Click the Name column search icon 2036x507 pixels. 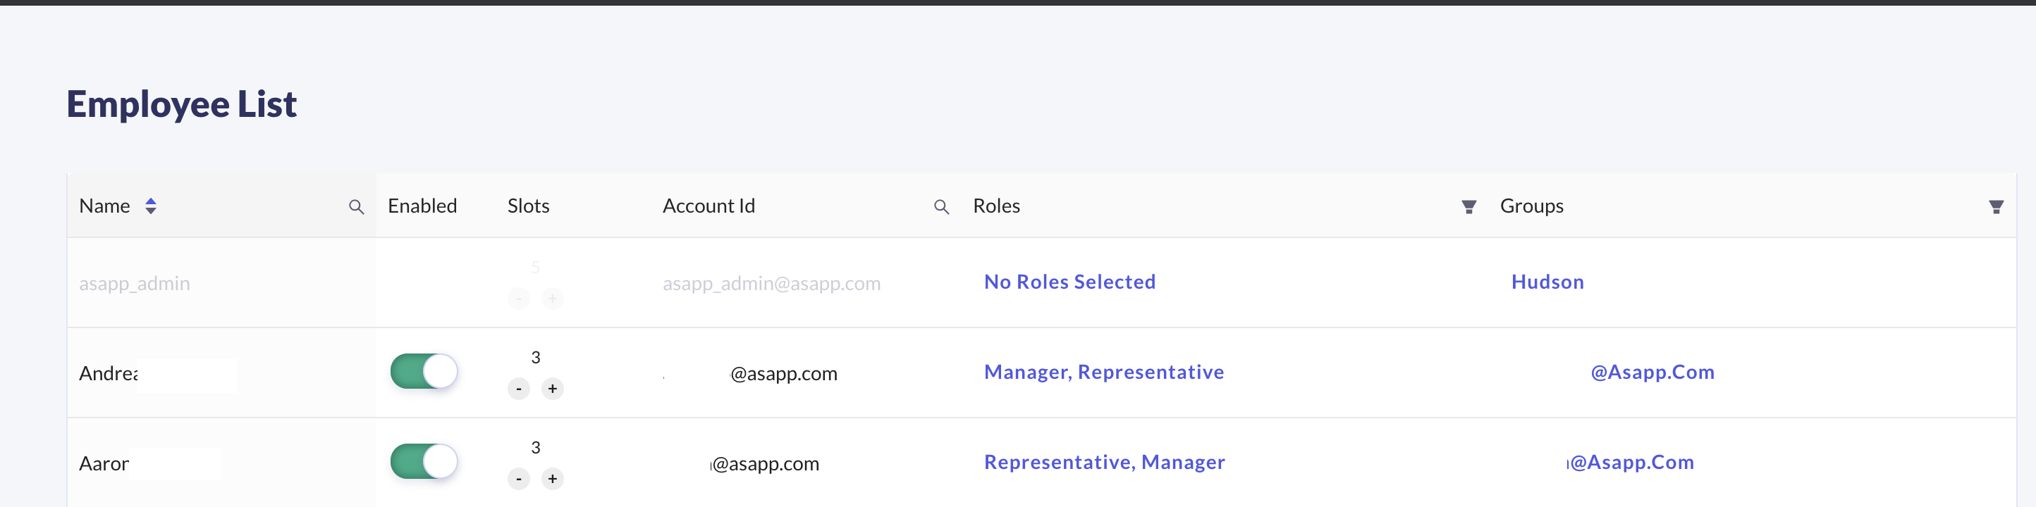click(x=357, y=207)
